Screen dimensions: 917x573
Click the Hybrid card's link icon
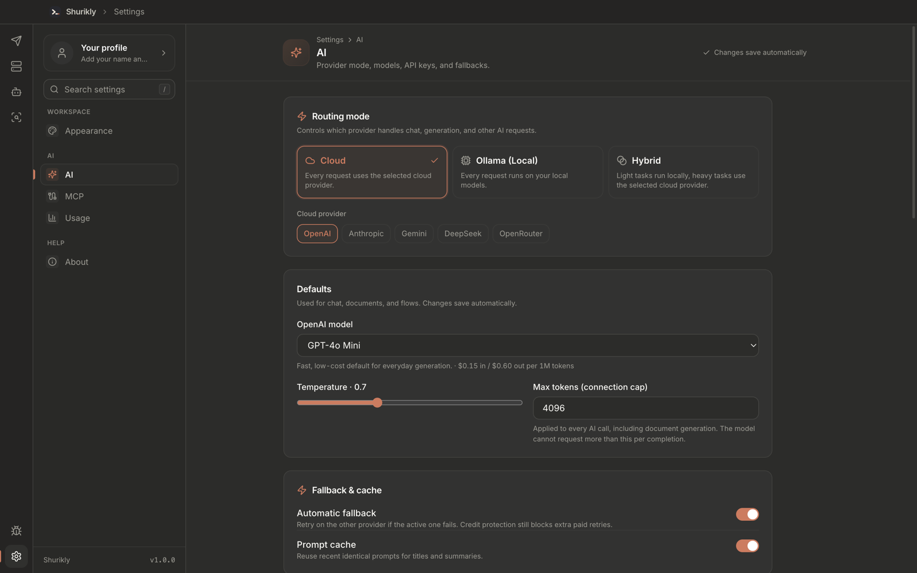622,160
